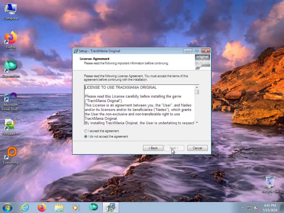
Task: Select the Recycle Bin icon
Action: coord(270,184)
